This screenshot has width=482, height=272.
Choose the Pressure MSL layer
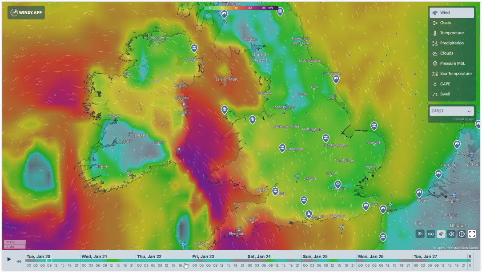pos(451,63)
